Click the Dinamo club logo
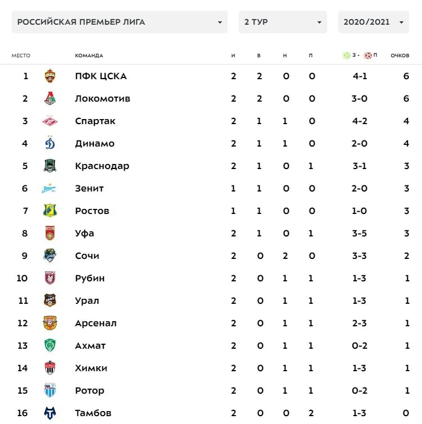This screenshot has height=424, width=422. click(x=50, y=143)
